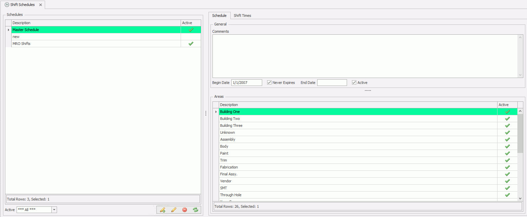Switch to the Shift Times tab
The height and width of the screenshot is (217, 527).
point(242,16)
